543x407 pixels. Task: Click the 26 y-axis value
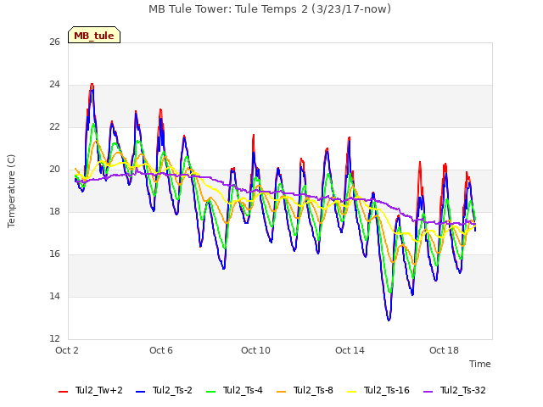[x=54, y=42]
